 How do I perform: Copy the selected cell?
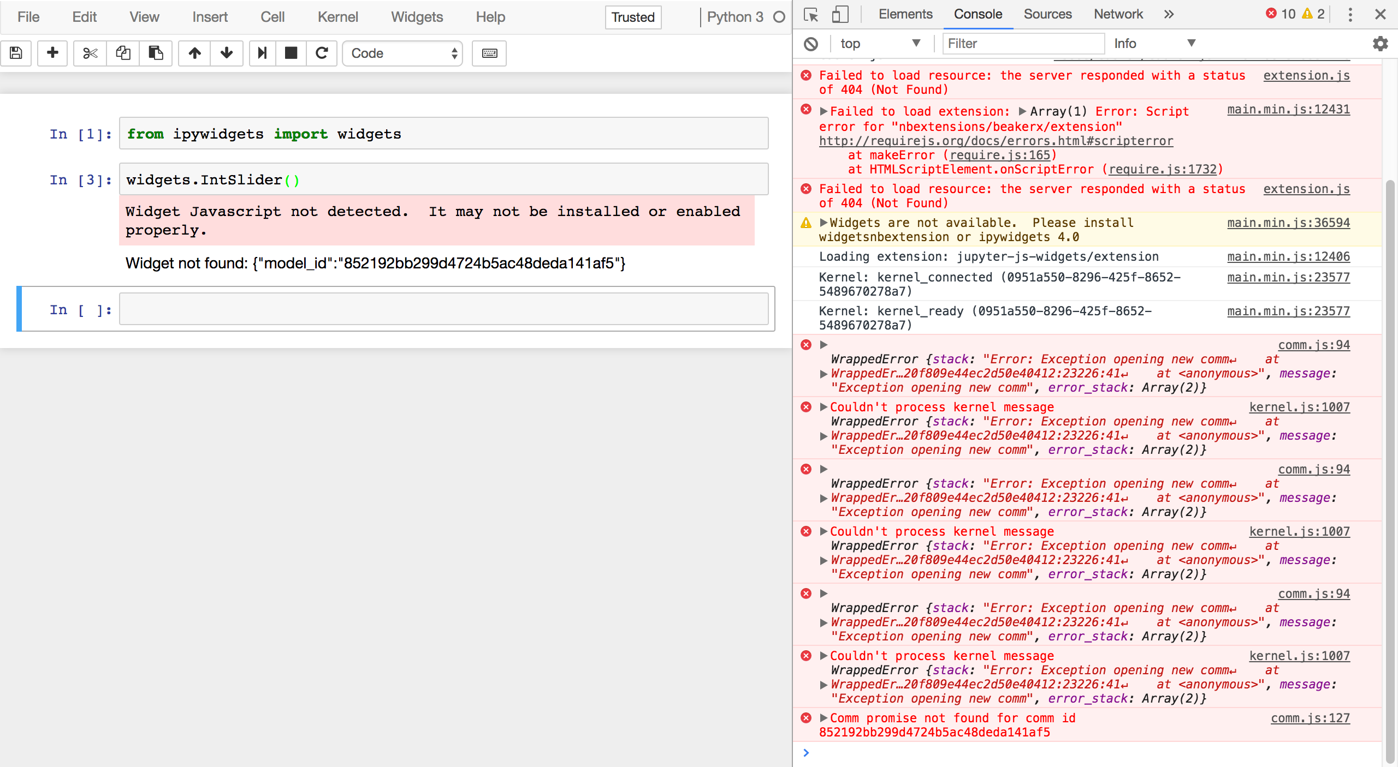pyautogui.click(x=122, y=53)
